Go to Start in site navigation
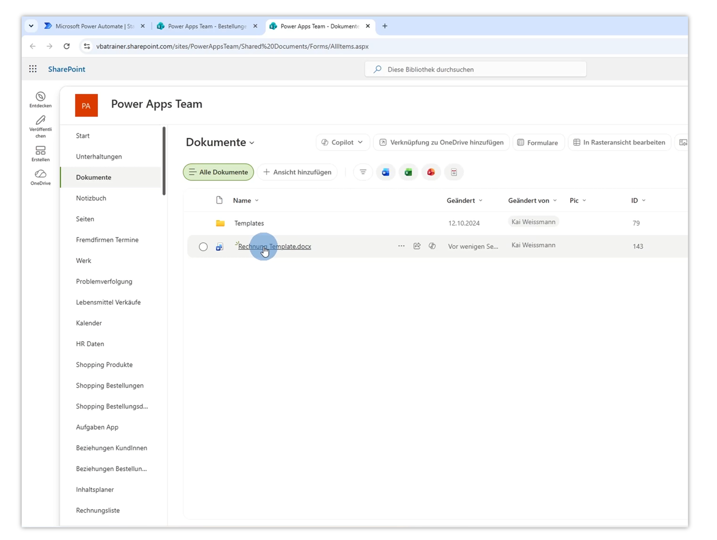717x540 pixels. pos(83,136)
